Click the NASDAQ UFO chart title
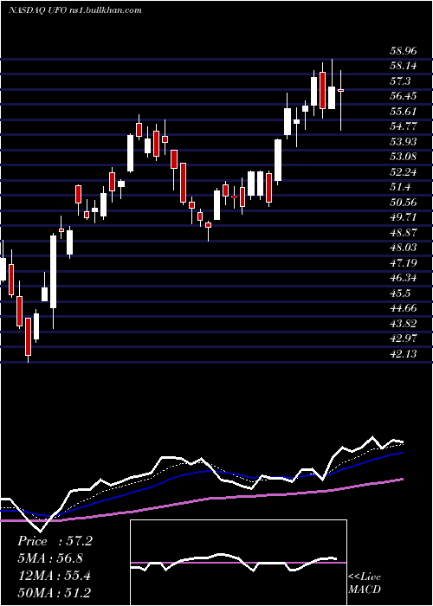This screenshot has height=606, width=433. click(x=74, y=10)
